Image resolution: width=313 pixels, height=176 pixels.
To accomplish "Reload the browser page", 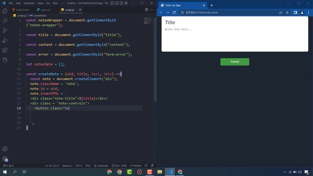I will click(174, 12).
